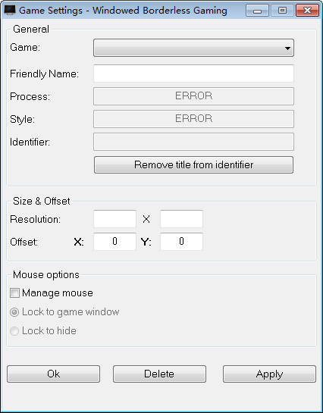This screenshot has height=413, width=323.
Task: Choose the Lock to hide radio option
Action: 14,331
